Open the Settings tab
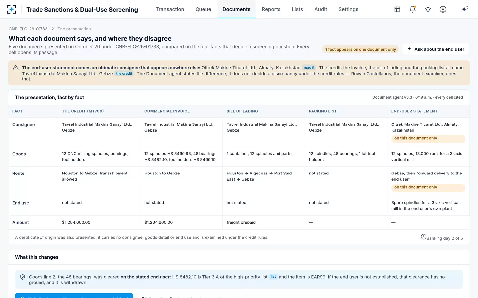The width and height of the screenshot is (478, 298). point(348,9)
